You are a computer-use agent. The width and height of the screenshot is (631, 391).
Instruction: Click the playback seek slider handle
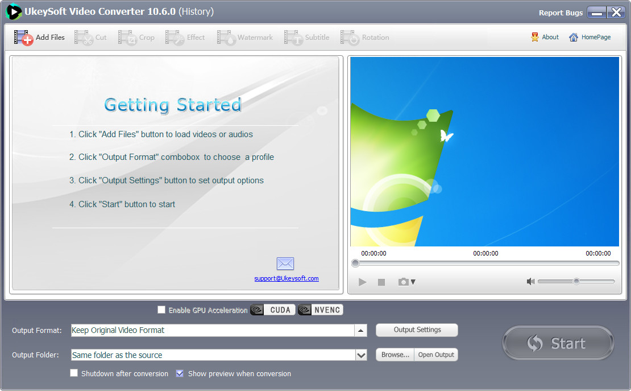[355, 263]
